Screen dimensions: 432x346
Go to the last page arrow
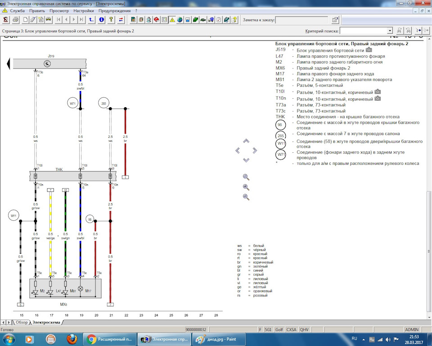pyautogui.click(x=81, y=19)
